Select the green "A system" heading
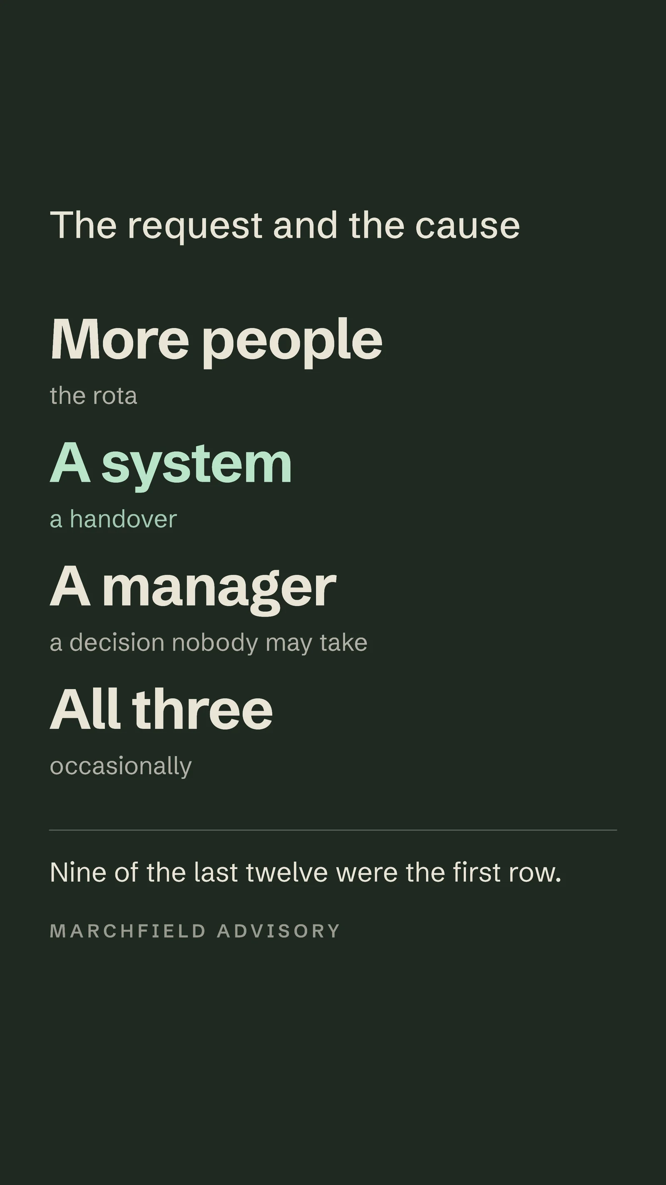 [171, 464]
